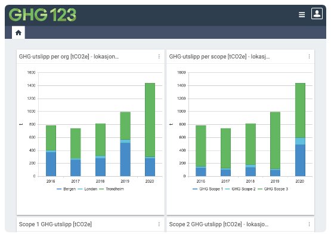Image resolution: width=331 pixels, height=237 pixels.
Task: Select the 2020 Trondheim green bar in org chart
Action: pos(150,120)
